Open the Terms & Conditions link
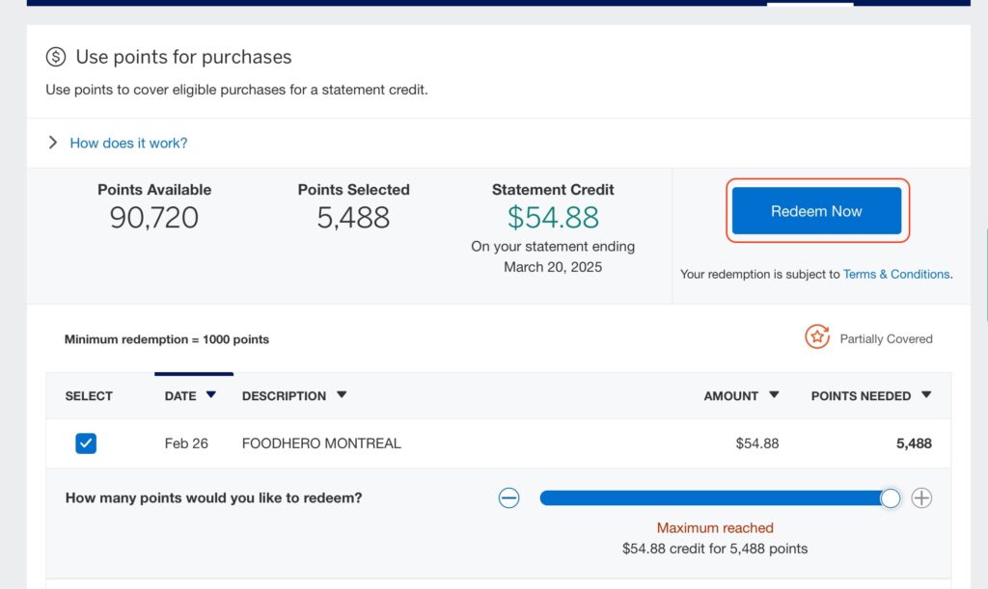 (896, 275)
